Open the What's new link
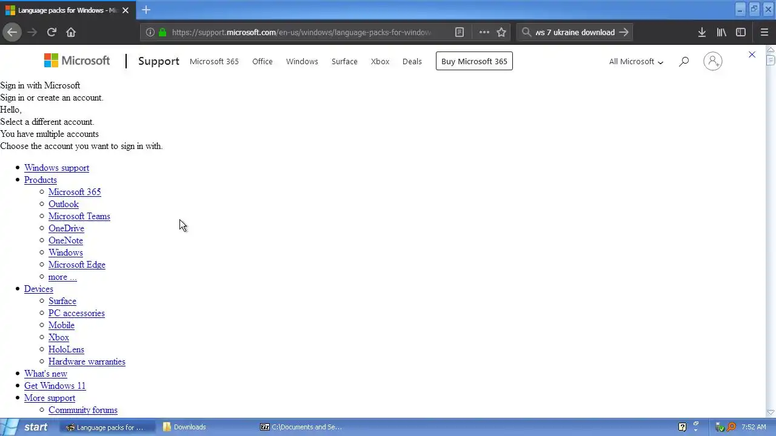Image resolution: width=776 pixels, height=436 pixels. tap(45, 374)
